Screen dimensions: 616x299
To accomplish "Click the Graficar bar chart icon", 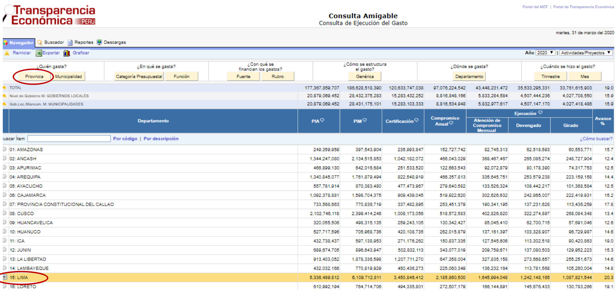I will [x=67, y=53].
